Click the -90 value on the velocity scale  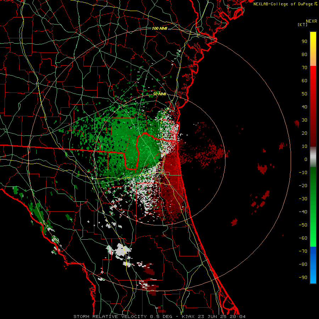pyautogui.click(x=303, y=278)
